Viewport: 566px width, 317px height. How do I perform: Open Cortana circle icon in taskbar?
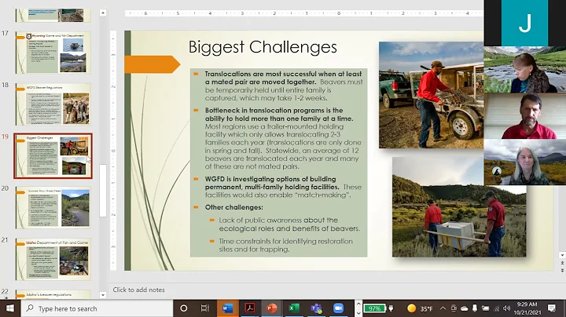click(x=183, y=308)
